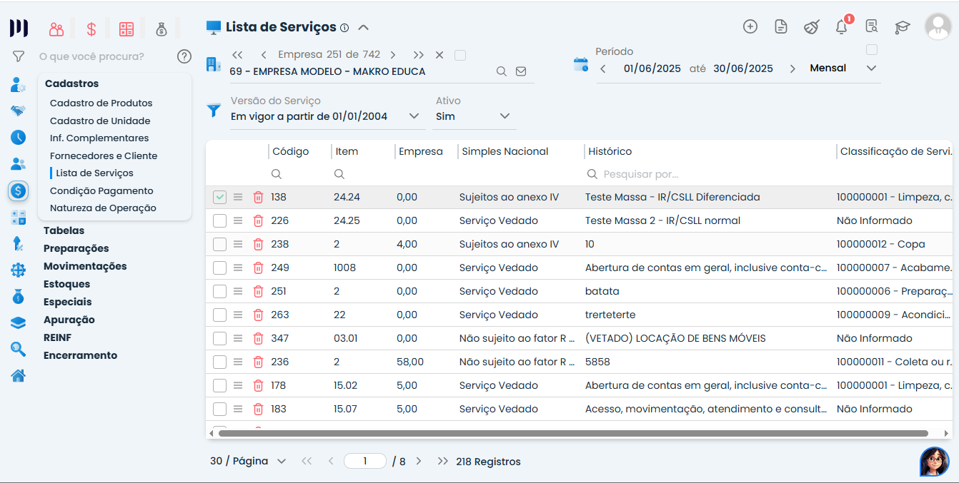Screen dimensions: 959x483
Task: Uncheck the checkbox for service 138
Action: coord(219,197)
